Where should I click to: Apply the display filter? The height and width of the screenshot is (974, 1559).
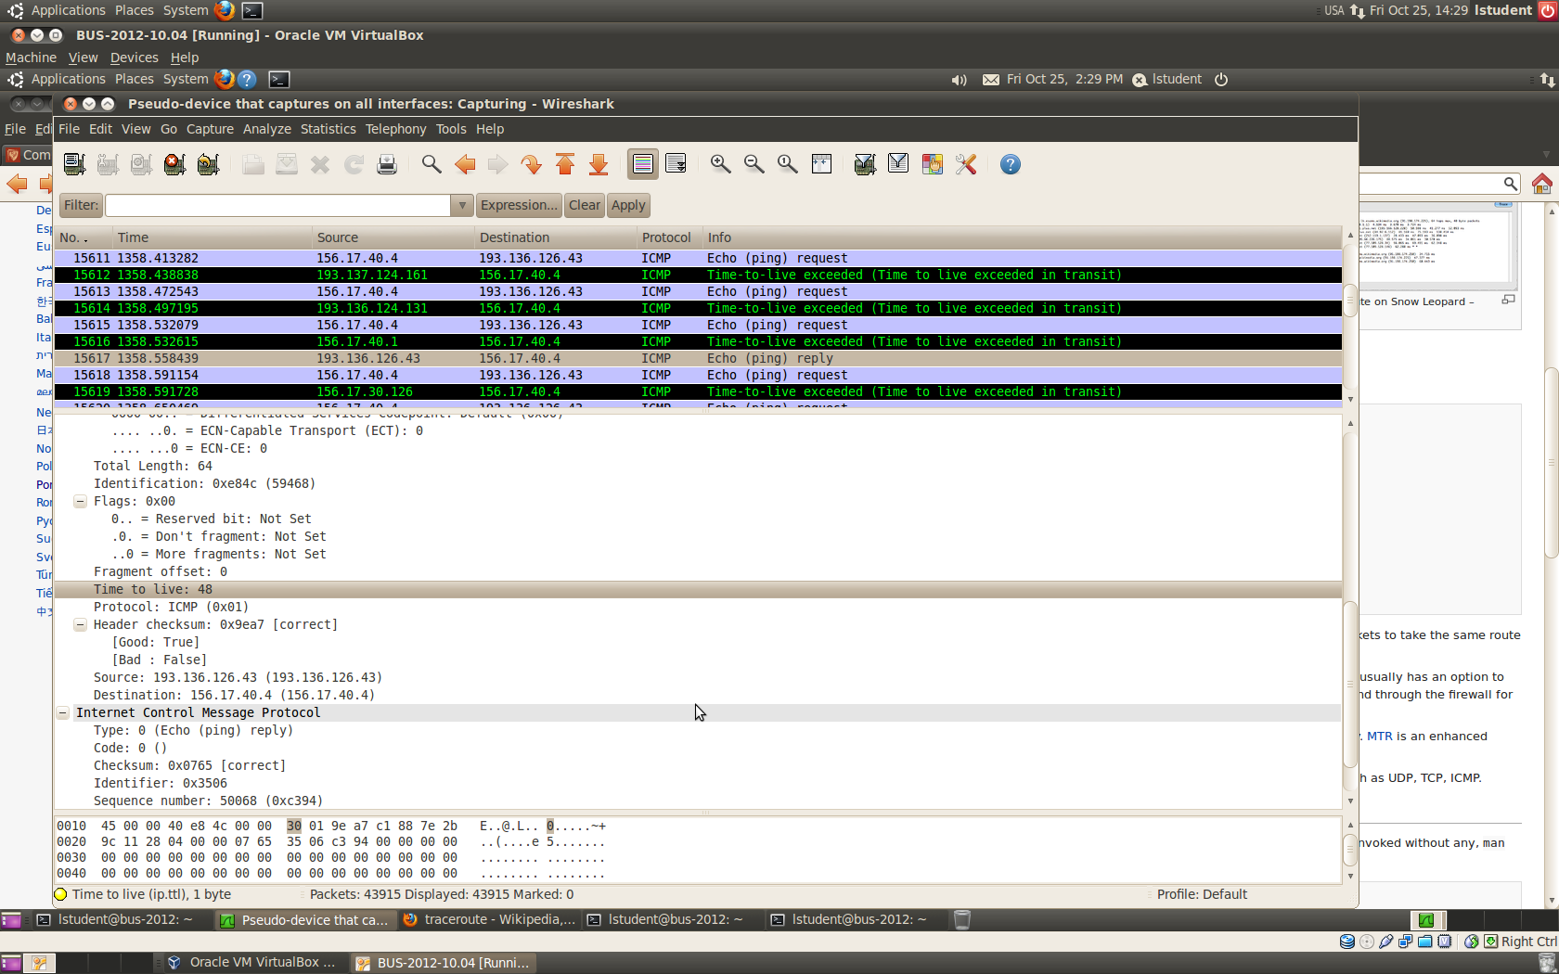tap(628, 206)
